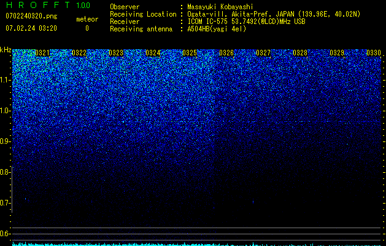Screen dimensions: 386x246
Task: Click the 0.8 kHz axis label
Action: coord(6,172)
